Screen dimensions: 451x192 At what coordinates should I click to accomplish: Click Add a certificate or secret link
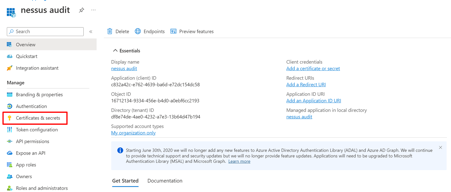(313, 69)
